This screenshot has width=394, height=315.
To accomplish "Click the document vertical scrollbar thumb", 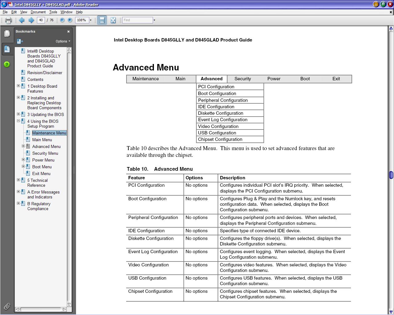I will (391, 175).
